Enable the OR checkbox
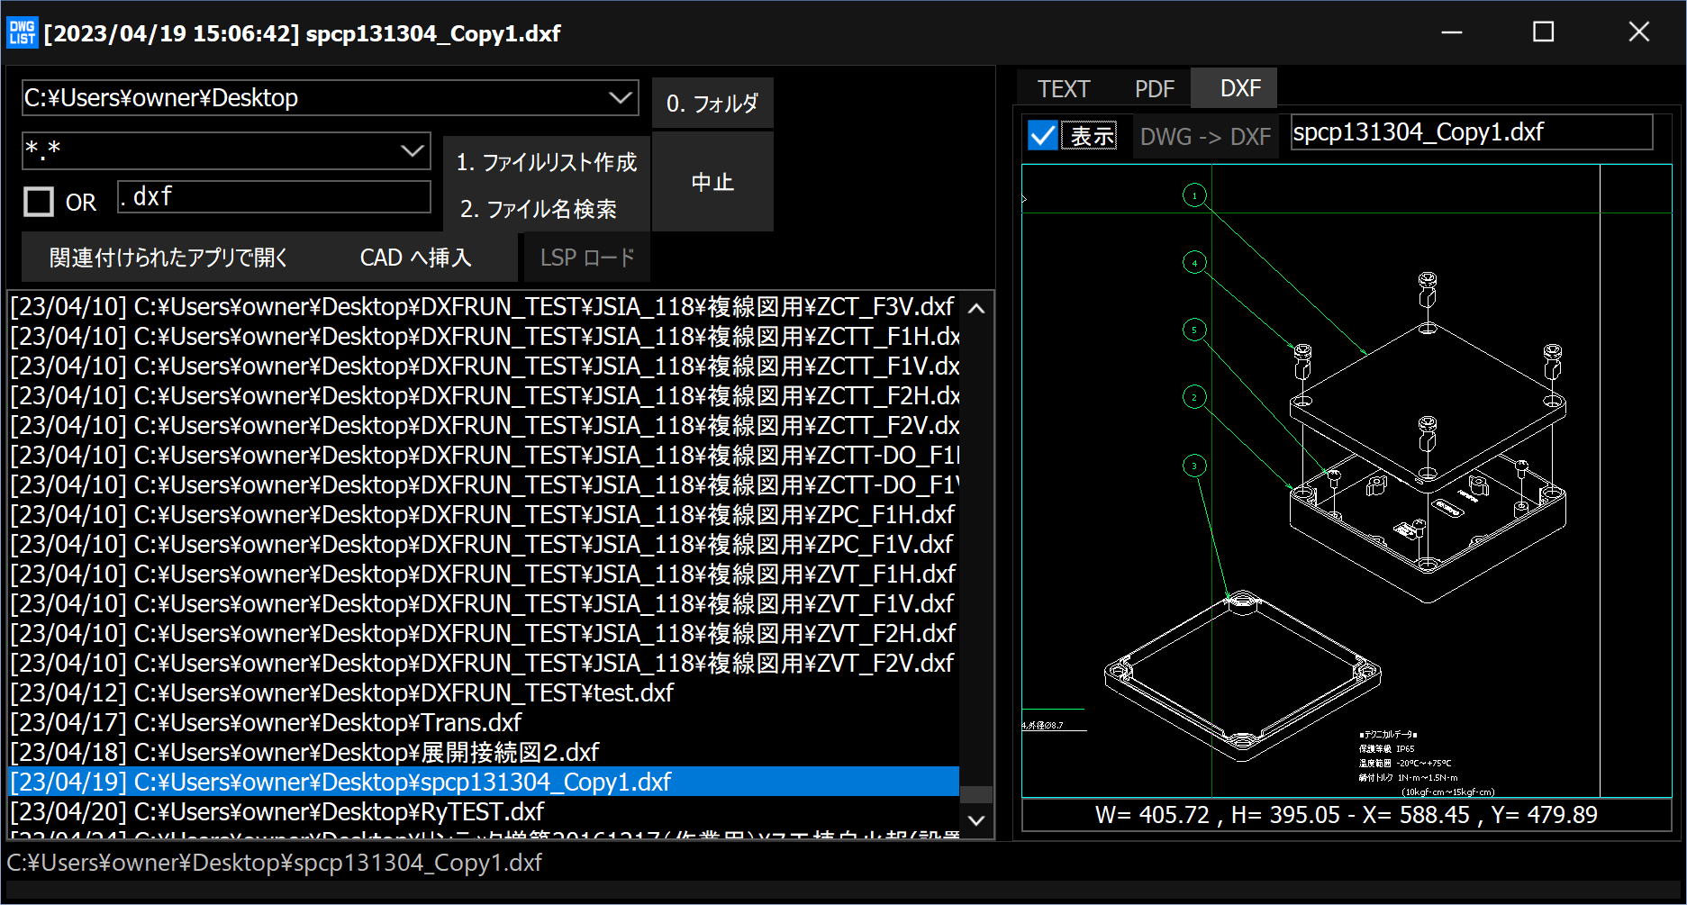The image size is (1687, 905). coord(39,202)
